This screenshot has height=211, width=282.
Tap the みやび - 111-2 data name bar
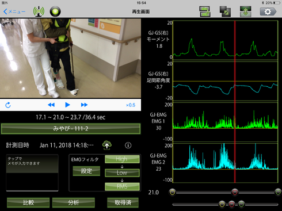(71, 129)
